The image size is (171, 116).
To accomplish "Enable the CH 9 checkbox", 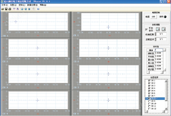I will pos(149,101).
